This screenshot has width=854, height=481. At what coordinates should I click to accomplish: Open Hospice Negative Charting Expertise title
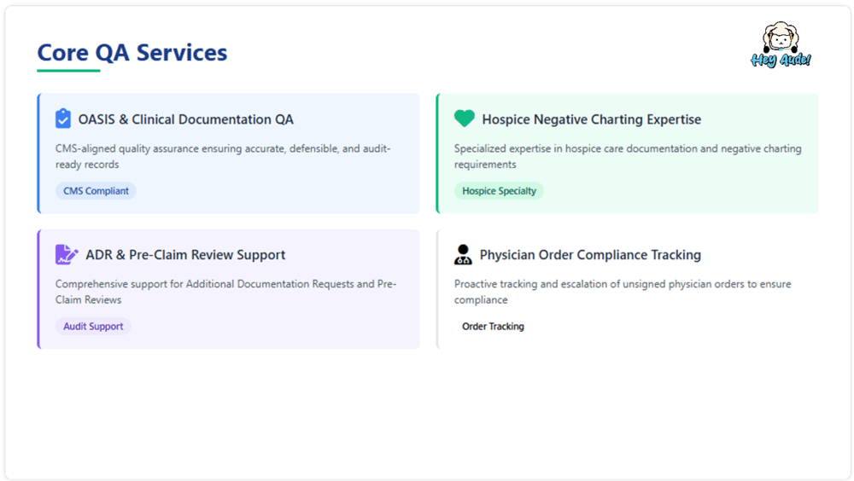coord(591,119)
